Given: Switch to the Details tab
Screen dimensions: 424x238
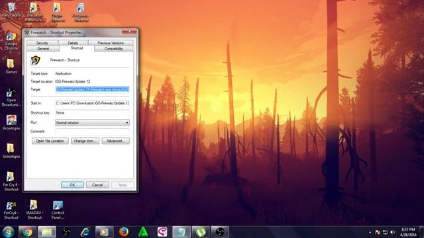Looking at the screenshot, I should point(73,43).
